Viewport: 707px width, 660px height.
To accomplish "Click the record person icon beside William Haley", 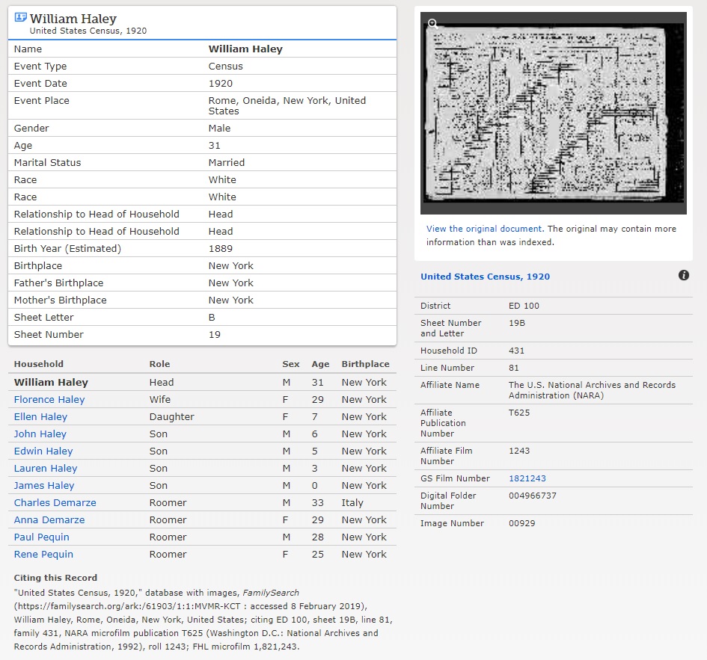I will click(x=20, y=18).
